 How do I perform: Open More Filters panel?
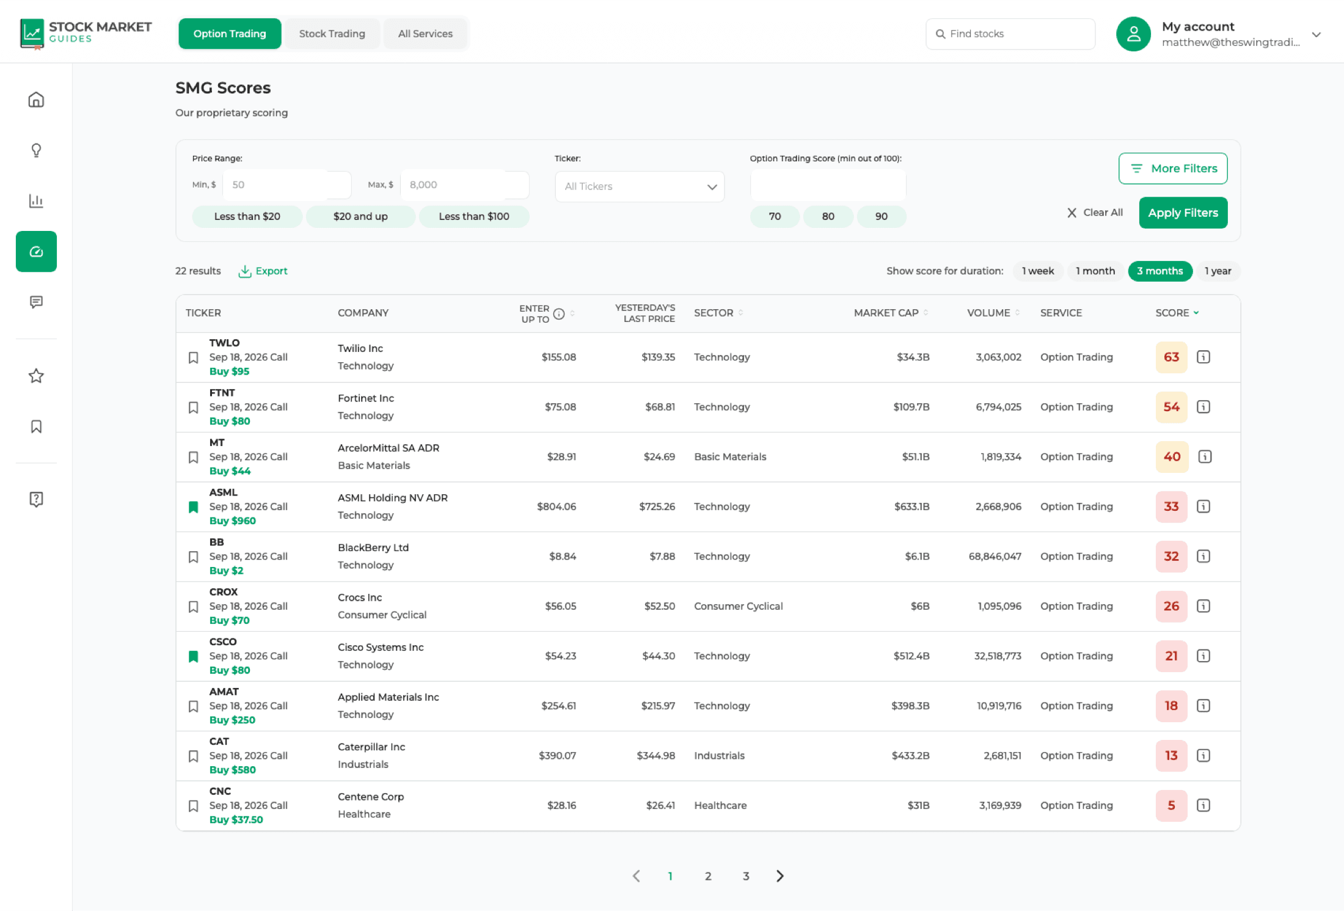pyautogui.click(x=1173, y=168)
